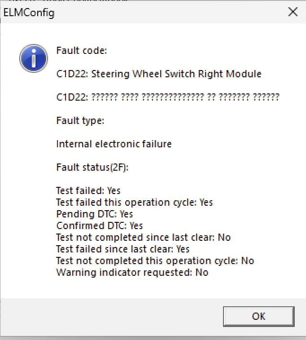
Task: Select "Test not completed this operation cycle: No"
Action: [x=155, y=261]
